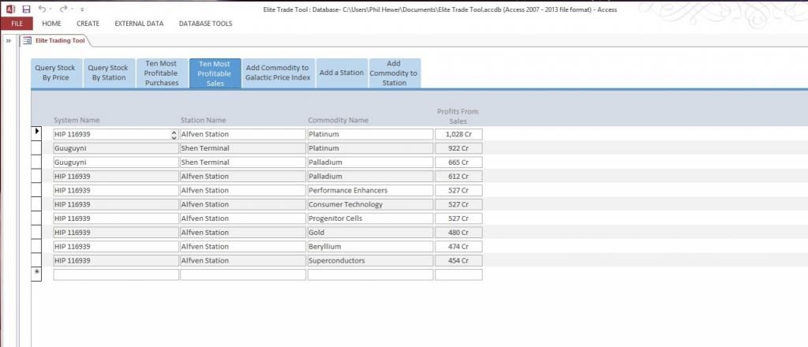
Task: Click the Station Name column header
Action: point(203,120)
